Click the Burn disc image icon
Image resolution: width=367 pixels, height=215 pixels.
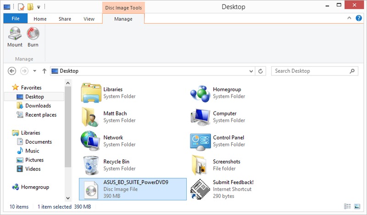point(33,34)
